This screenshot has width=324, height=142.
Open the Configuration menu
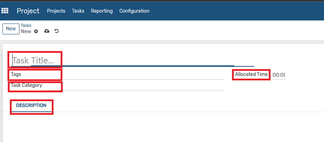point(134,11)
